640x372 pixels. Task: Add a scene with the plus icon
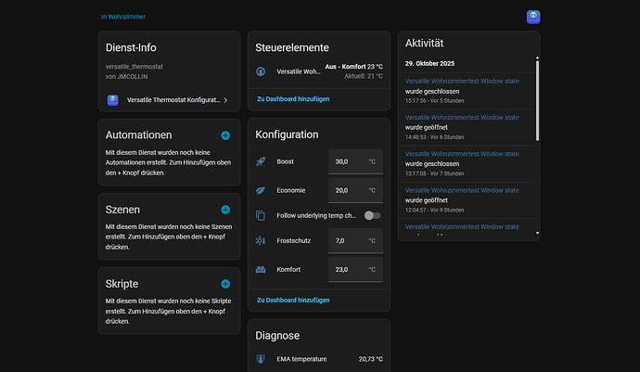(x=225, y=210)
